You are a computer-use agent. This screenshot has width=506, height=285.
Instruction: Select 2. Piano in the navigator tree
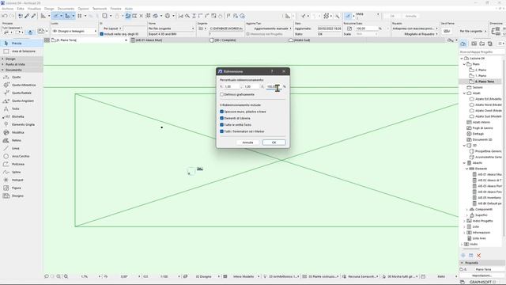[x=481, y=70]
